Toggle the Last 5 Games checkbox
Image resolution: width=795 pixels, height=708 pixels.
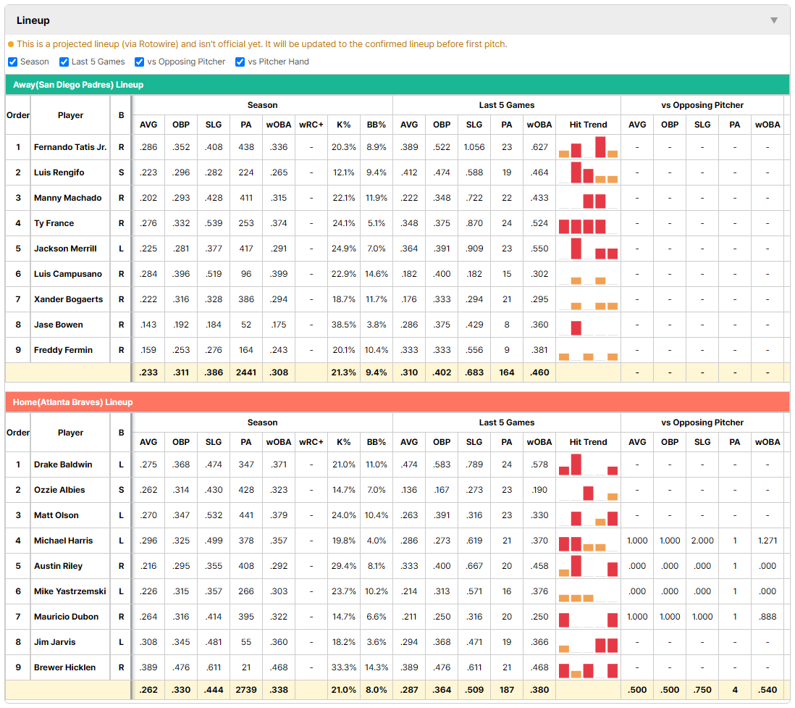point(64,62)
